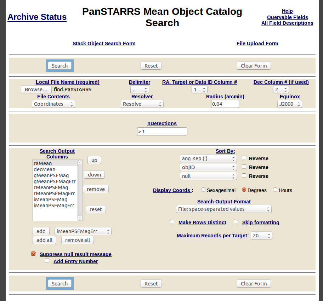Select iMeanPSFMagErr in output columns list

point(55,206)
